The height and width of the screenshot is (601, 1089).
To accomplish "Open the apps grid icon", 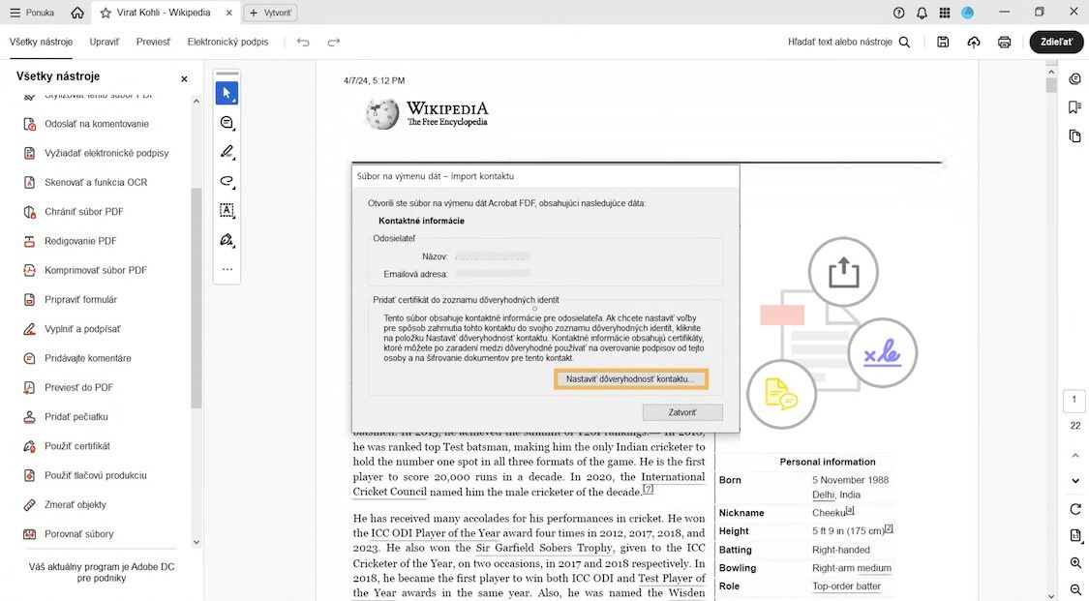I will pos(945,13).
